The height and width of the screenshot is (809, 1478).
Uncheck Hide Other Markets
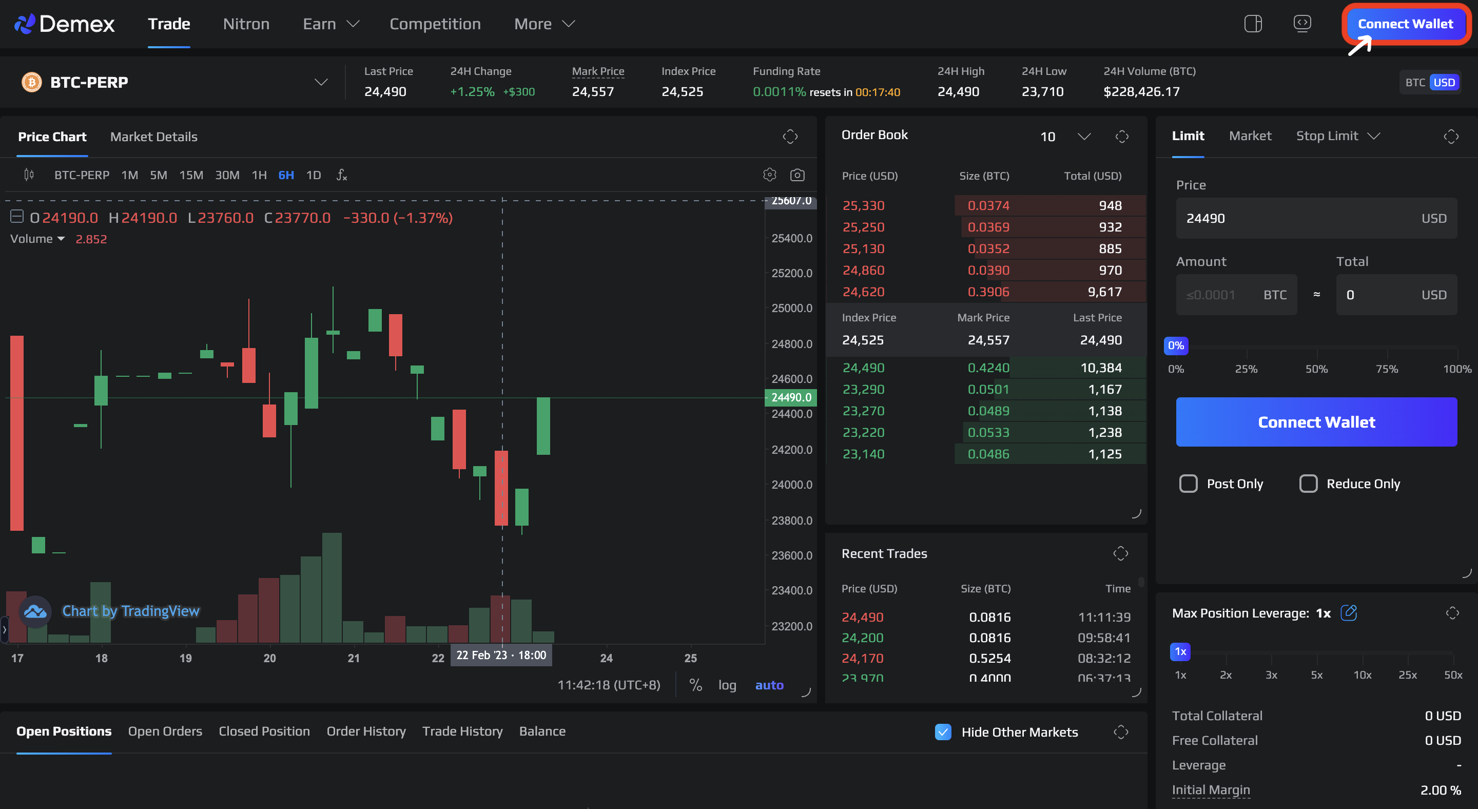[x=943, y=731]
